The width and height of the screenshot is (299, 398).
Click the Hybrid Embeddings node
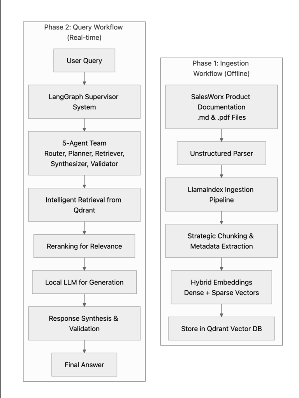click(221, 287)
